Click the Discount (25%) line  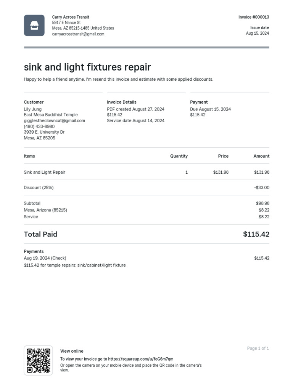click(x=39, y=188)
